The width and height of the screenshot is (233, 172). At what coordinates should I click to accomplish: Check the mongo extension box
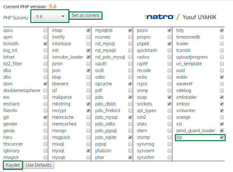[x=88, y=131]
